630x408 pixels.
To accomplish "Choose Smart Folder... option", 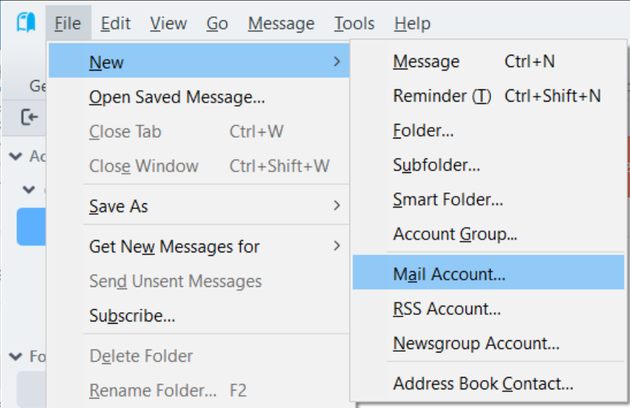I will point(448,200).
